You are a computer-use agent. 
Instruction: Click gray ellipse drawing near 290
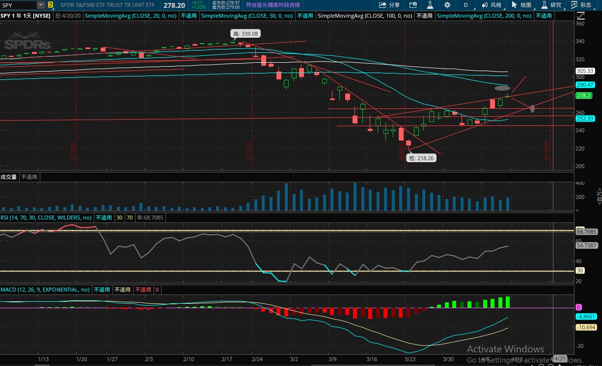click(502, 88)
